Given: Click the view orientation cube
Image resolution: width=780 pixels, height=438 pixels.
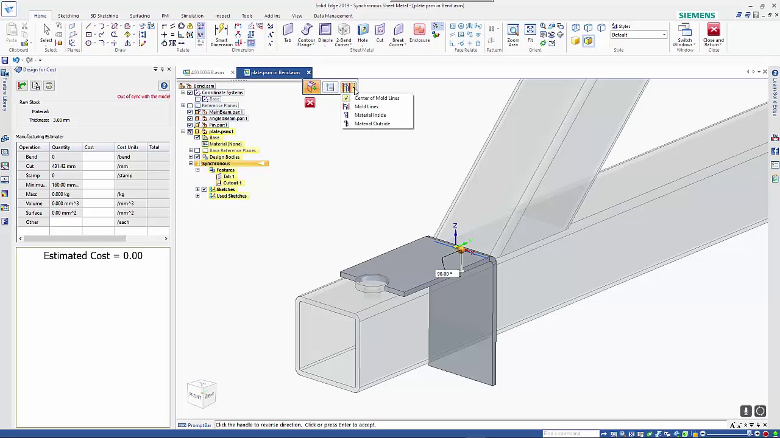Looking at the screenshot, I should 202,394.
